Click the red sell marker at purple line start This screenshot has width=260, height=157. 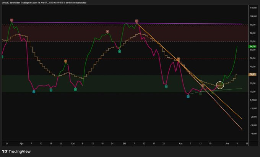click(x=11, y=20)
